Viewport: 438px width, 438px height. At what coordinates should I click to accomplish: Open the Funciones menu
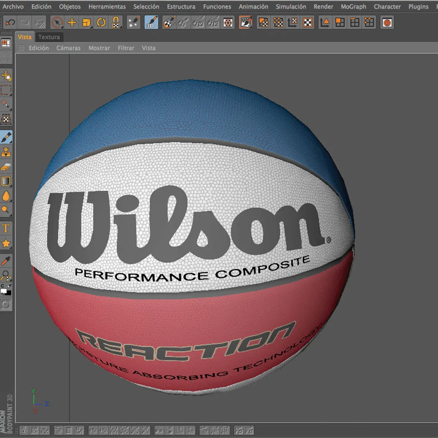(217, 7)
